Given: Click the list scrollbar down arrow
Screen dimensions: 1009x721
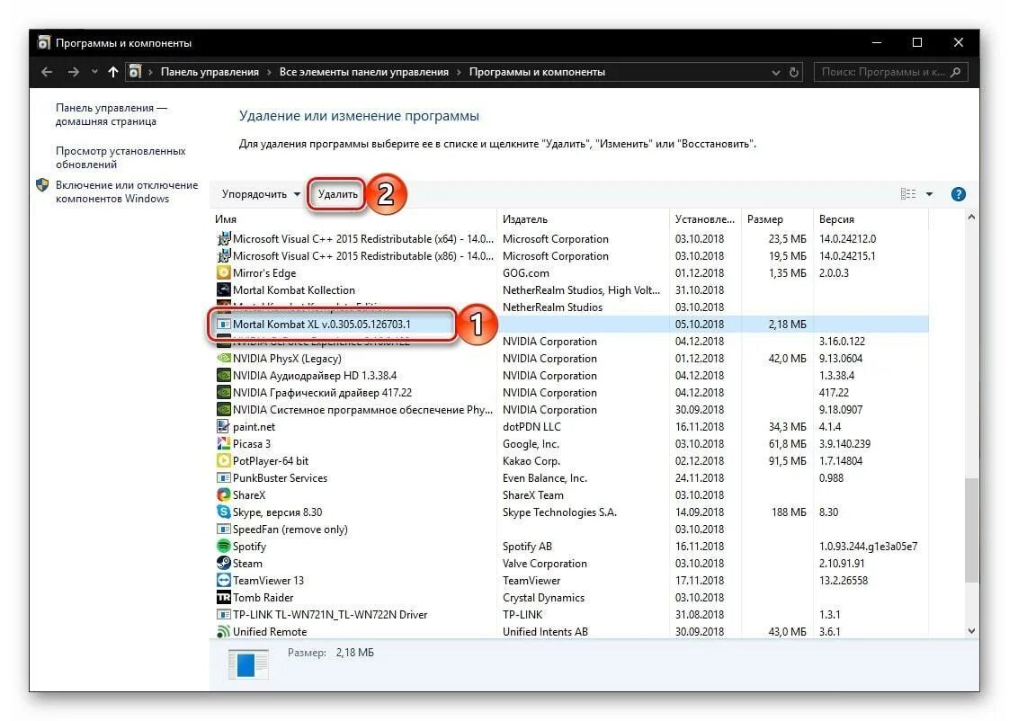Looking at the screenshot, I should click(971, 631).
